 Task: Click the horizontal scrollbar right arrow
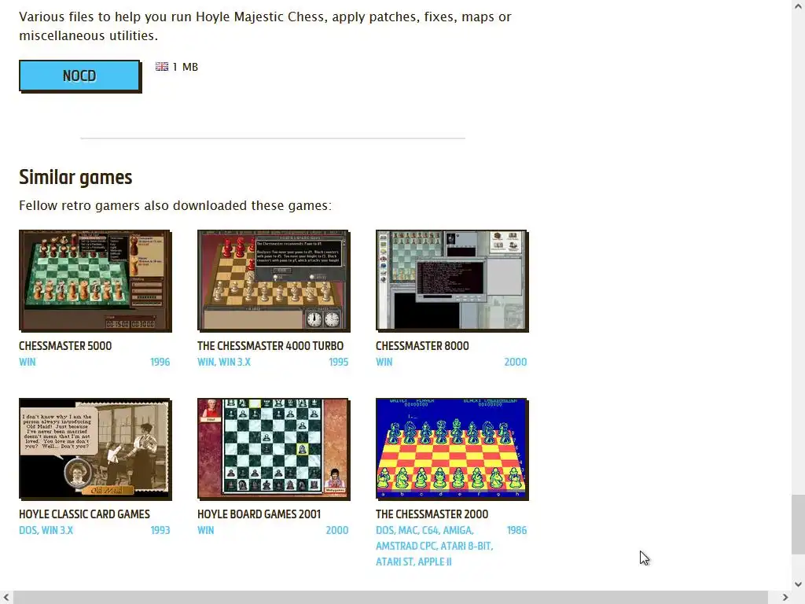[785, 598]
